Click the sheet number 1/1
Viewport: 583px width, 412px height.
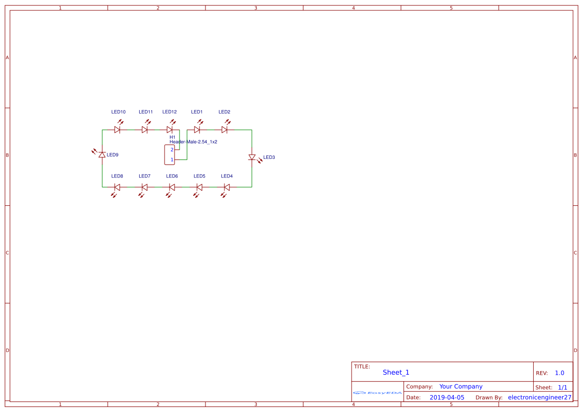pyautogui.click(x=563, y=388)
